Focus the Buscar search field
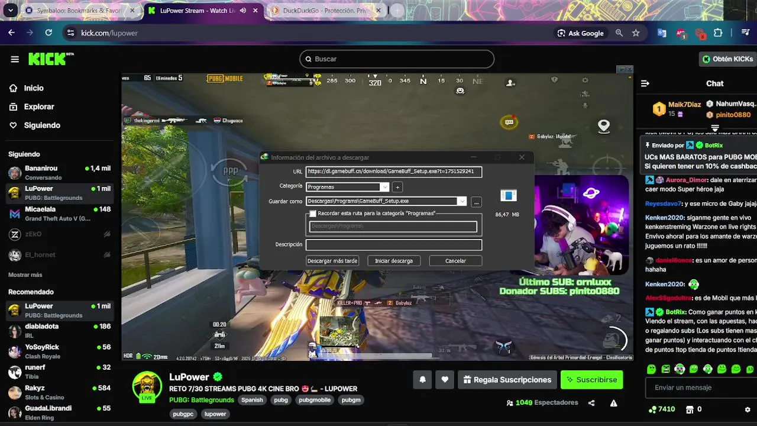 point(397,59)
